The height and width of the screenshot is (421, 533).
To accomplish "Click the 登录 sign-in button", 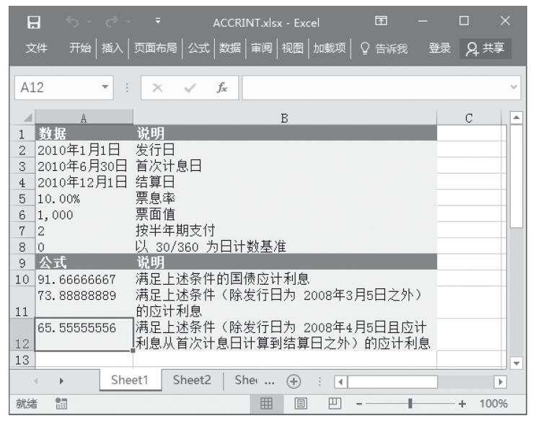I will coord(441,49).
